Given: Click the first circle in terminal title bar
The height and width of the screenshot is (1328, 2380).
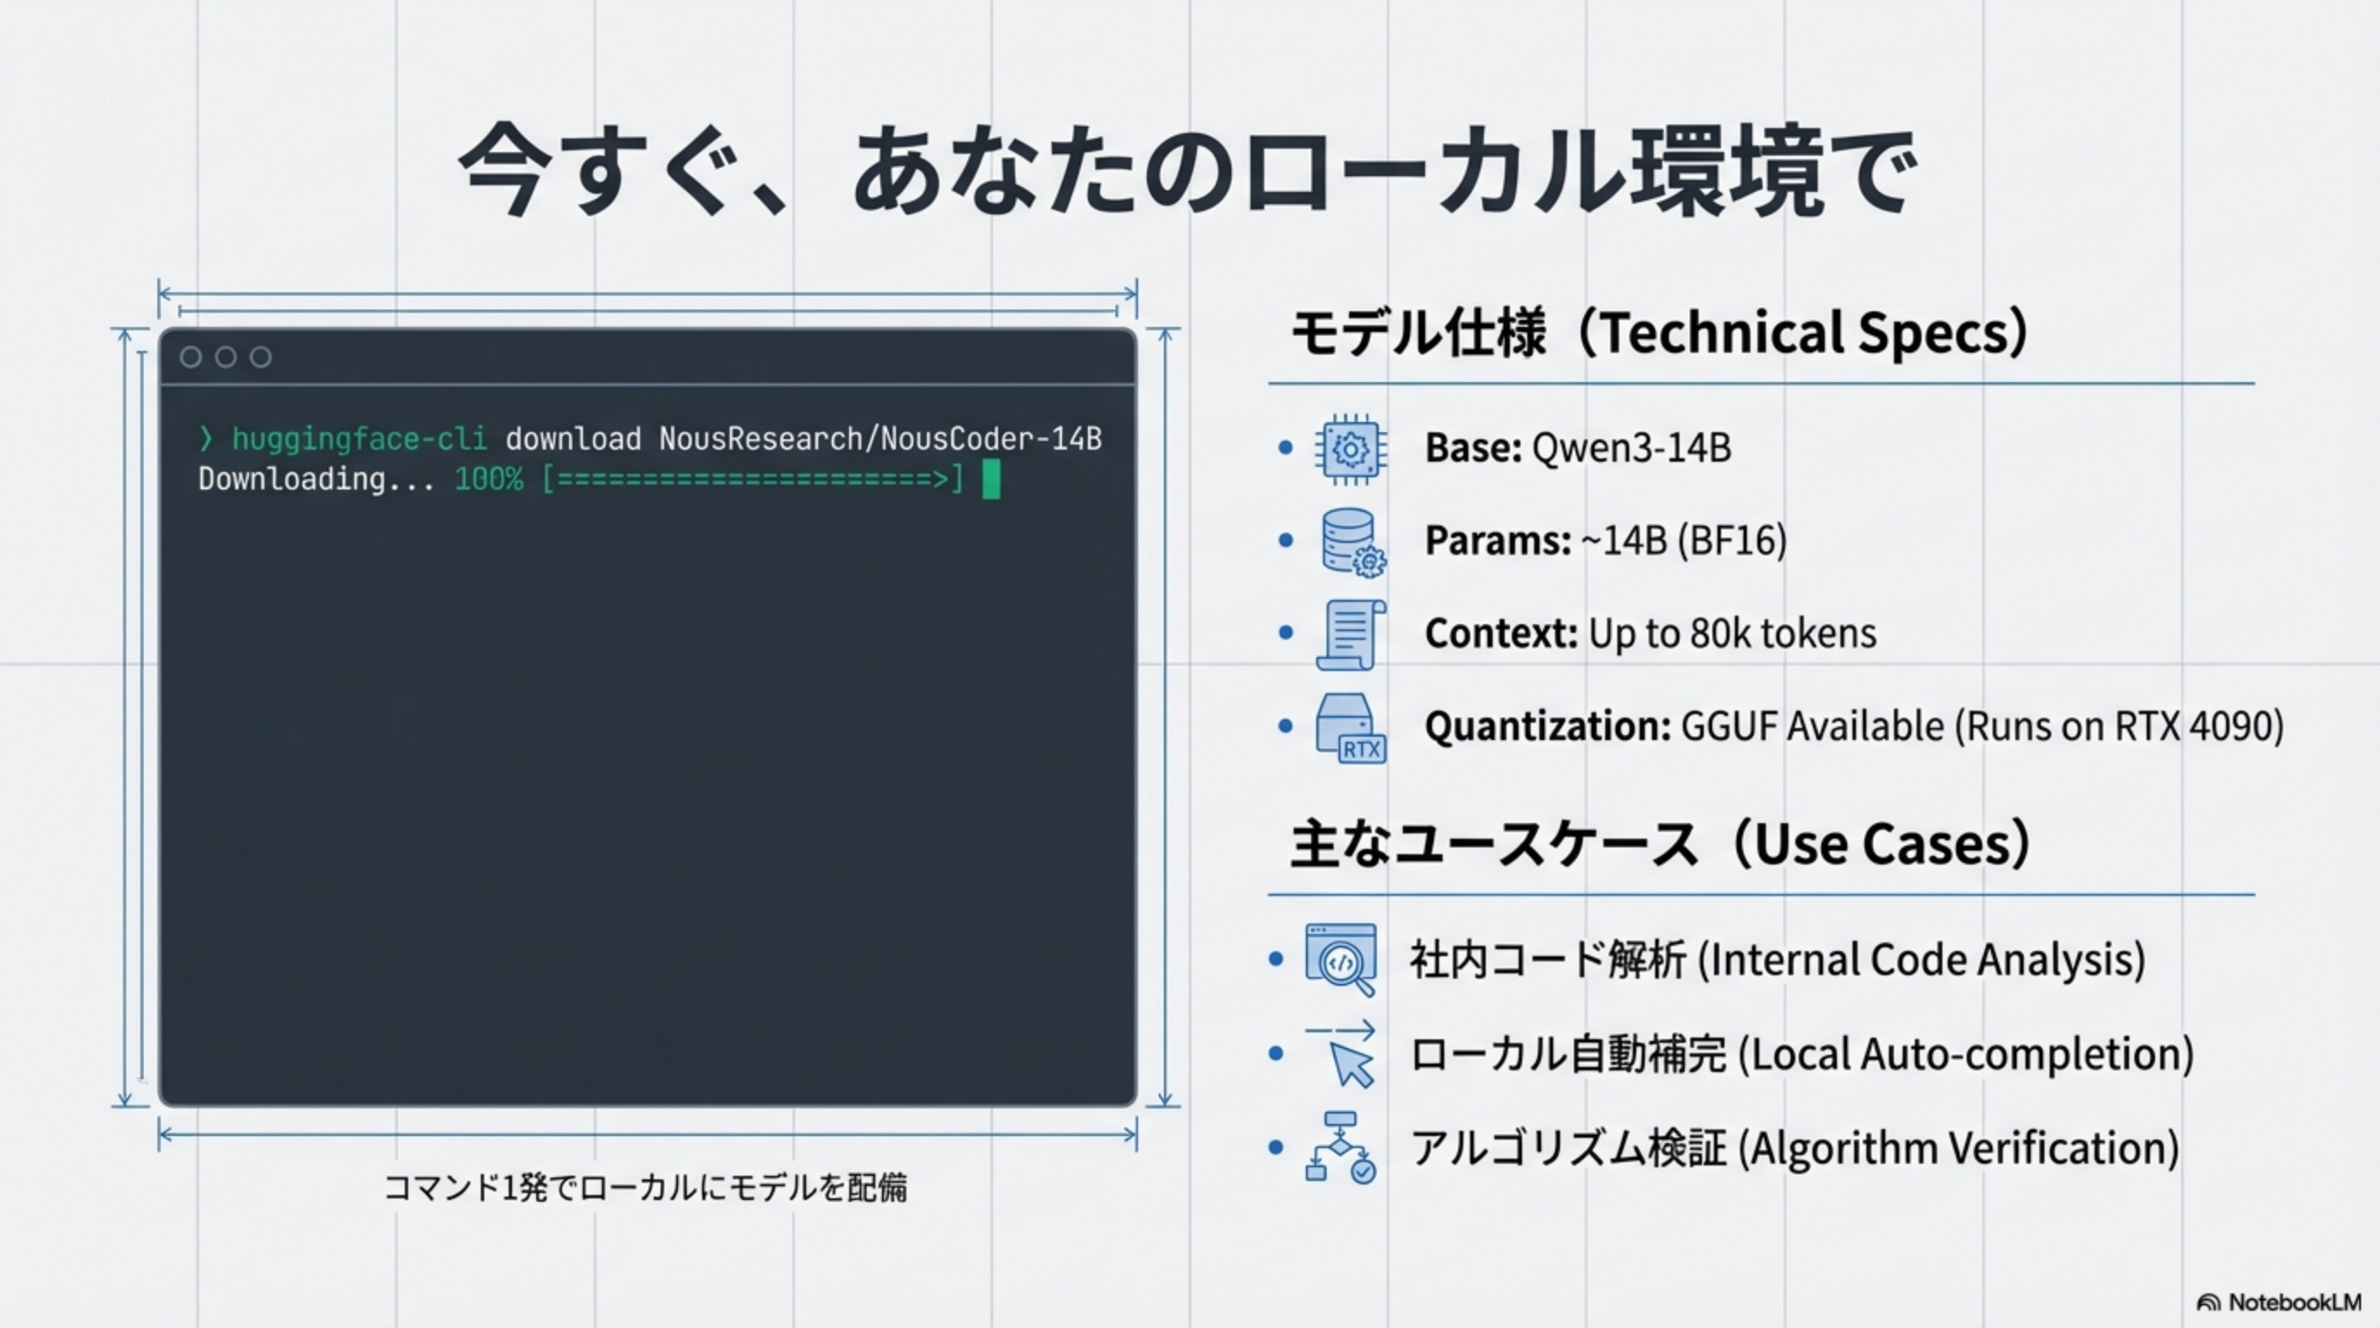Looking at the screenshot, I should point(191,357).
